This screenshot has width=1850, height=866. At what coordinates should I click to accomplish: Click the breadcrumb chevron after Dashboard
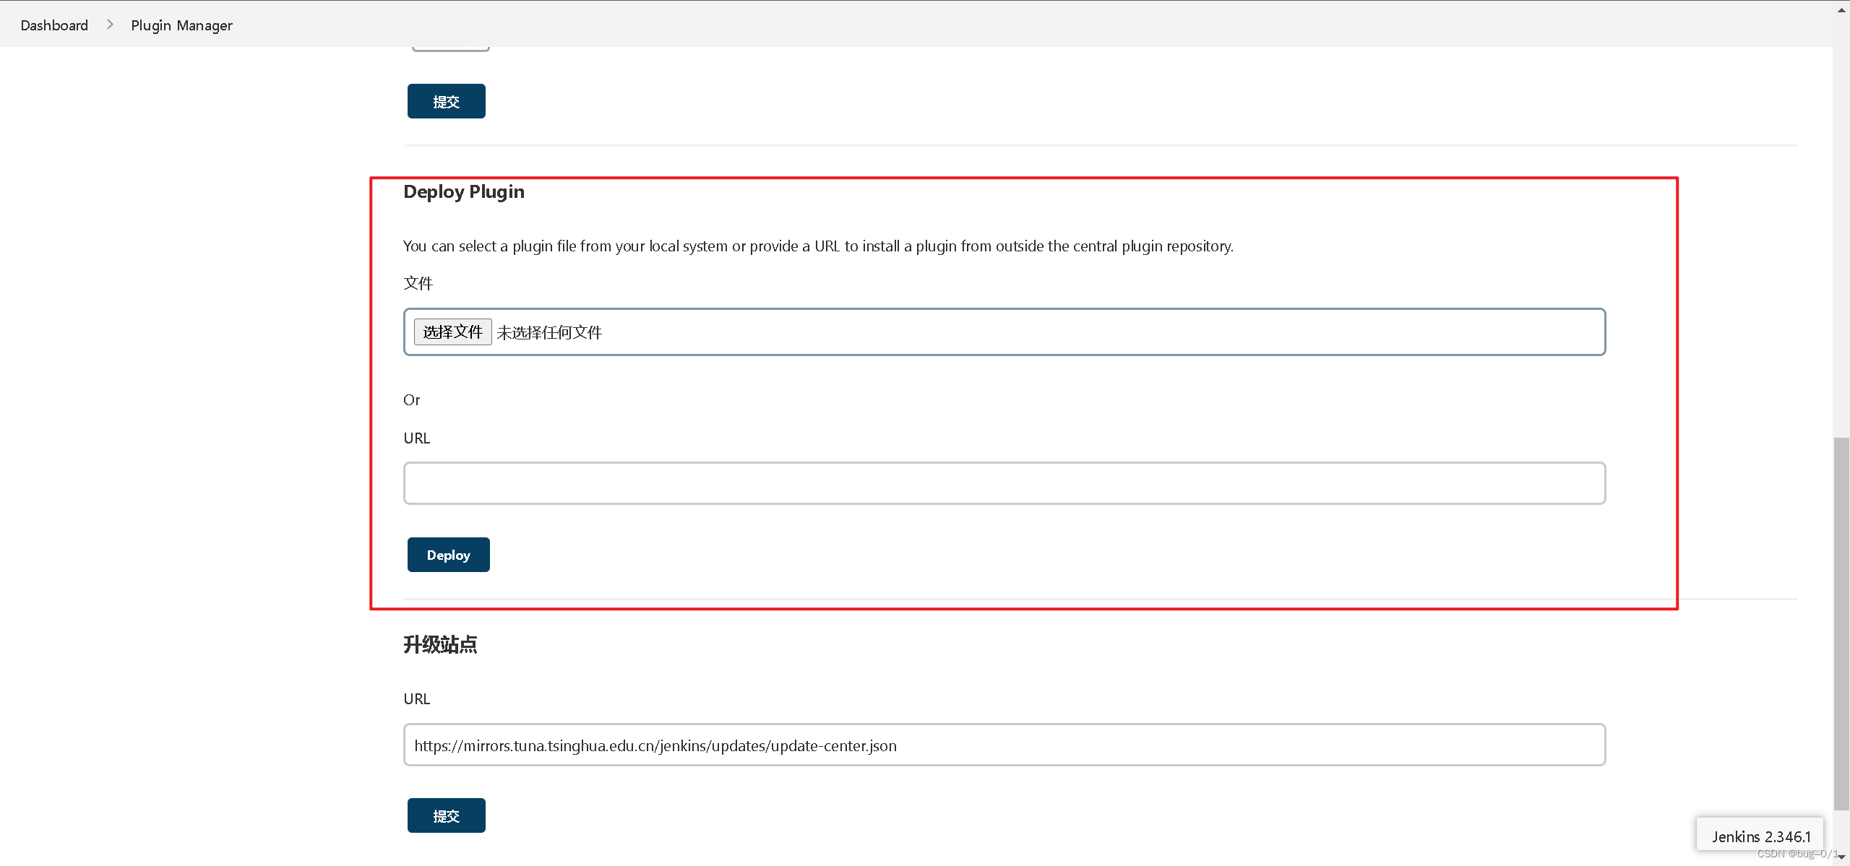pyautogui.click(x=110, y=25)
